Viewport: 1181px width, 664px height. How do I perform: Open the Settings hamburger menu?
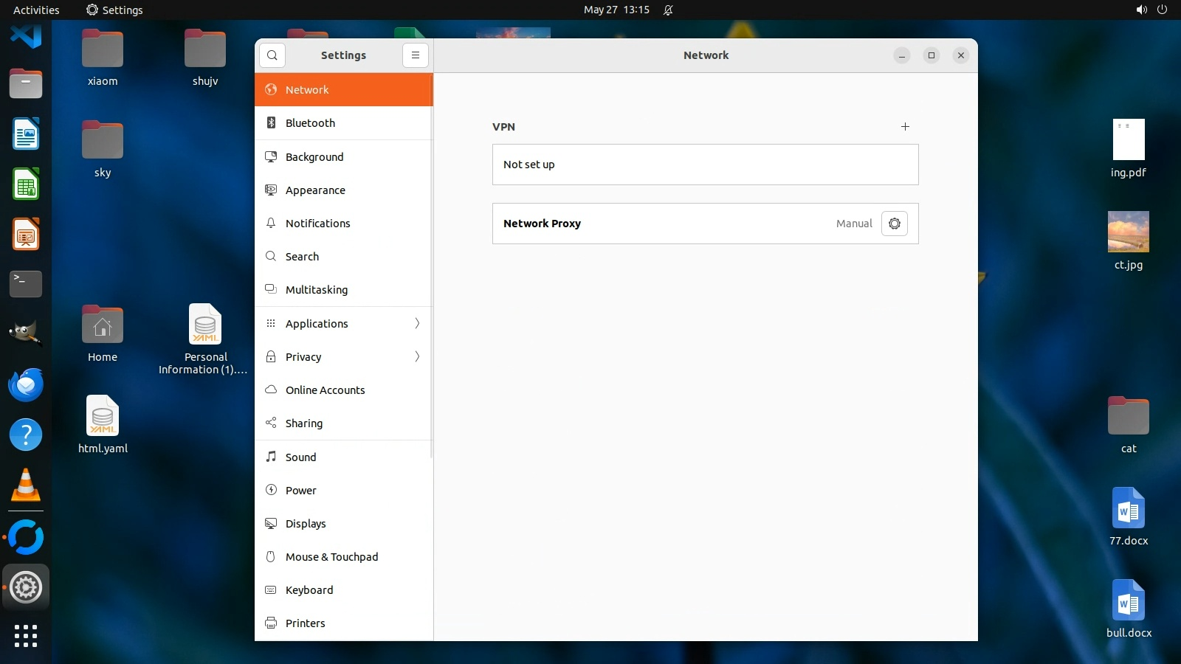coord(416,55)
